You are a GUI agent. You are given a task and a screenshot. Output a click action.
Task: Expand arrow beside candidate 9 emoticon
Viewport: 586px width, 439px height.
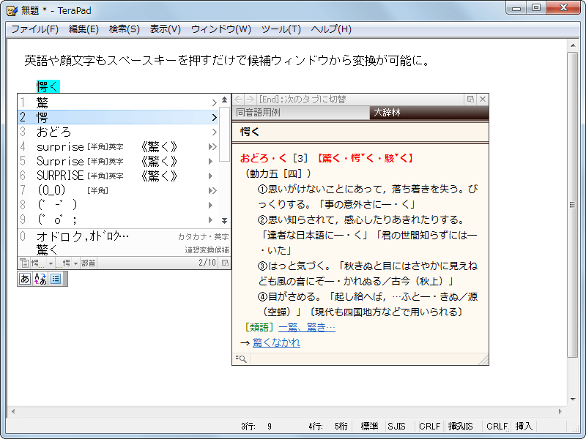tap(211, 220)
